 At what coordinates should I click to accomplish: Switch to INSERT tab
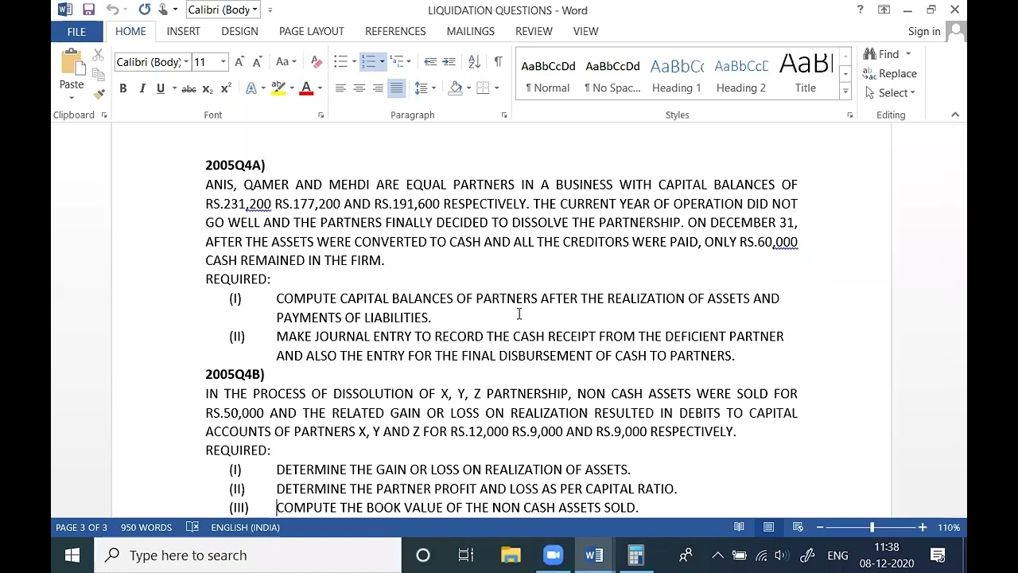[183, 31]
